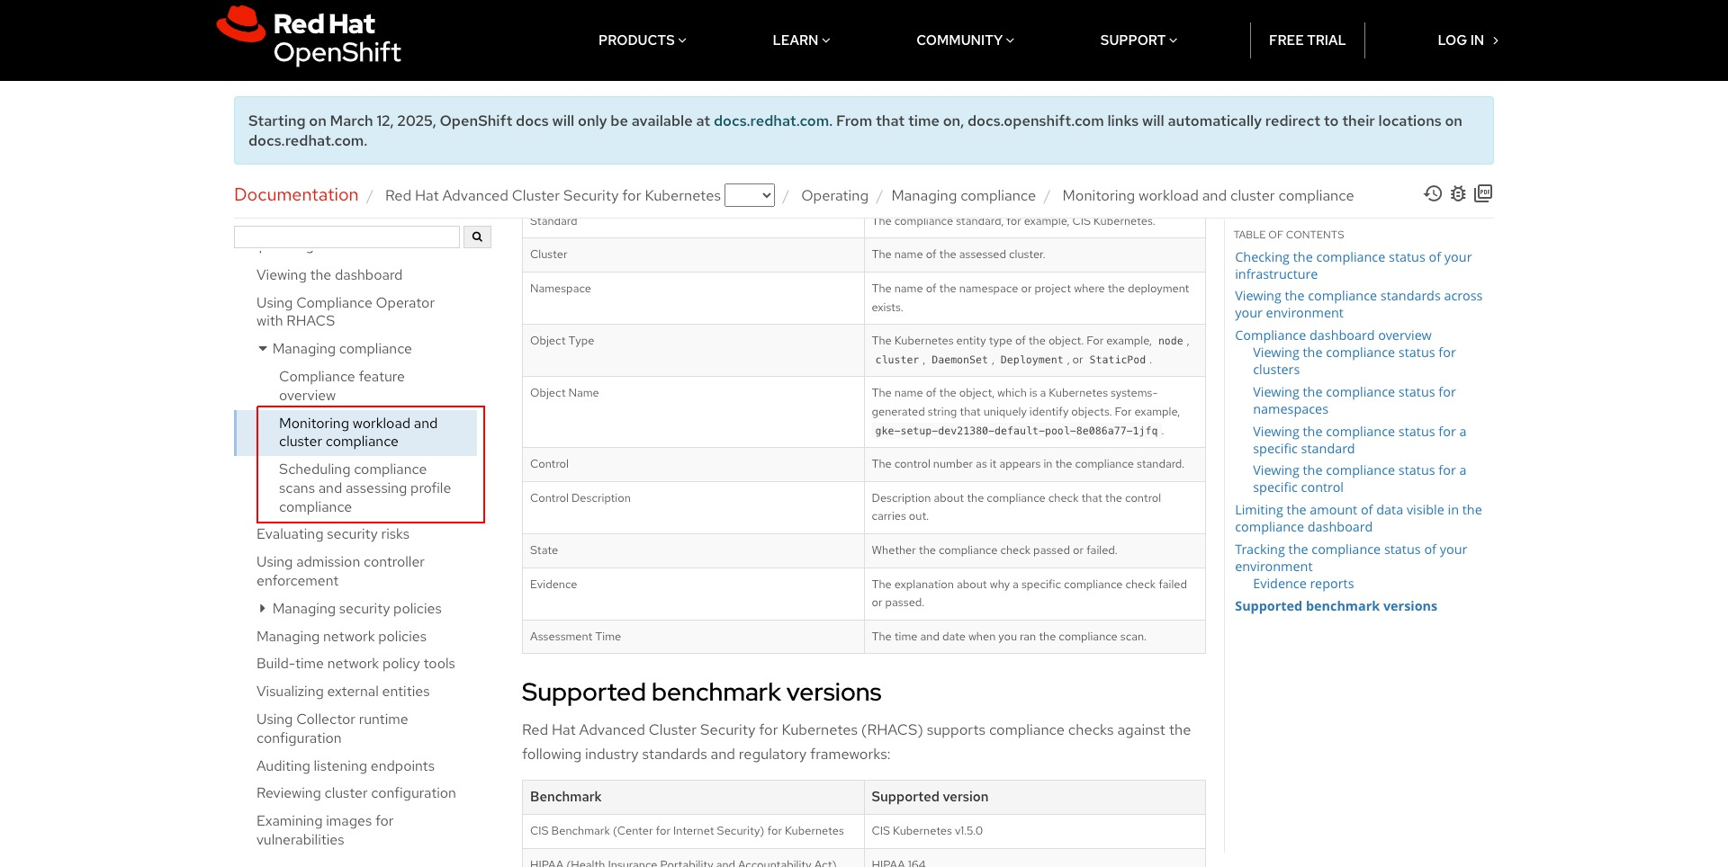Jump to Viewing the compliance status for clusters
Screen dimensions: 1728x867
click(1354, 361)
